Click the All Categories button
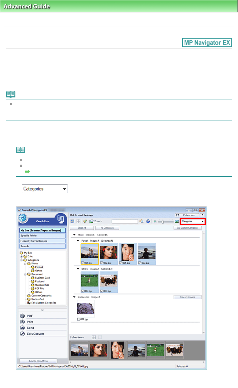Image resolution: width=238 pixels, height=388 pixels. 107,228
